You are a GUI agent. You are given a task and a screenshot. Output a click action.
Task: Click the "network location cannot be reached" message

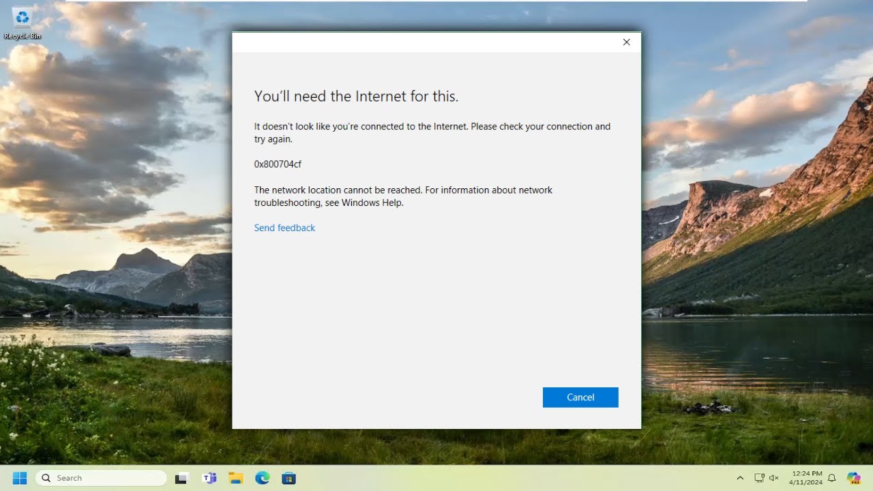[403, 196]
